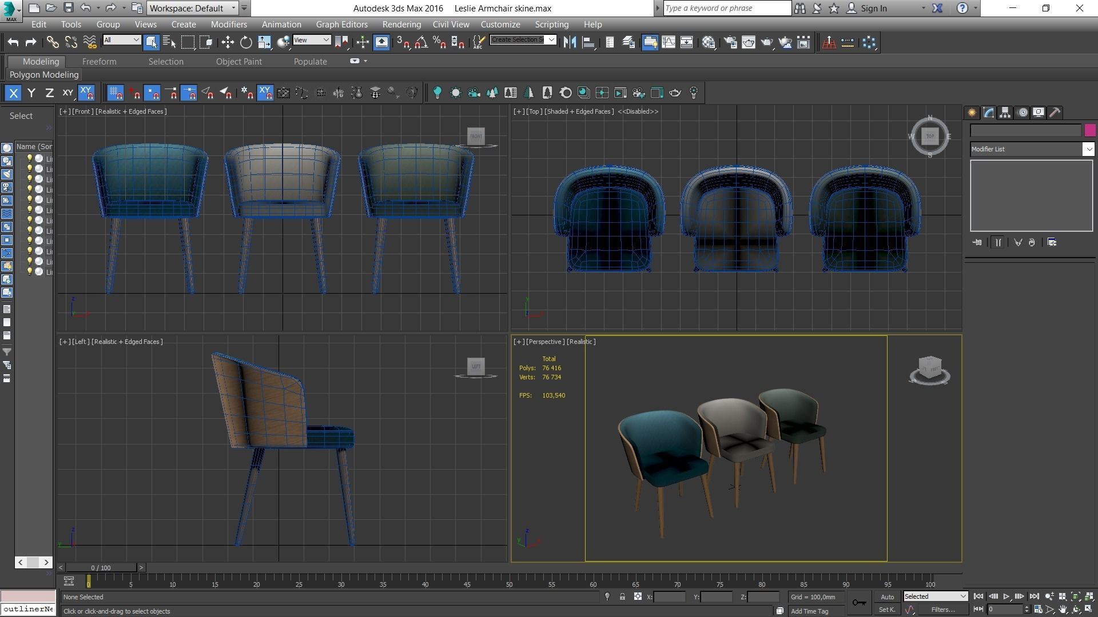Click the Align tool
This screenshot has width=1098, height=617.
tap(588, 42)
